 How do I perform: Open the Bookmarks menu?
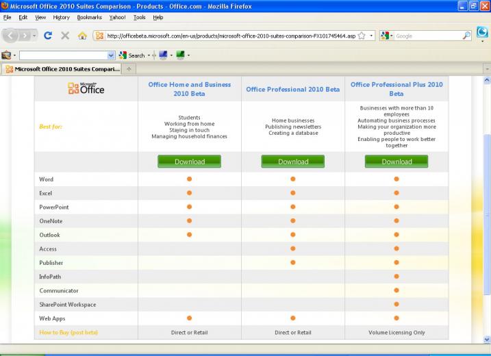coord(89,18)
